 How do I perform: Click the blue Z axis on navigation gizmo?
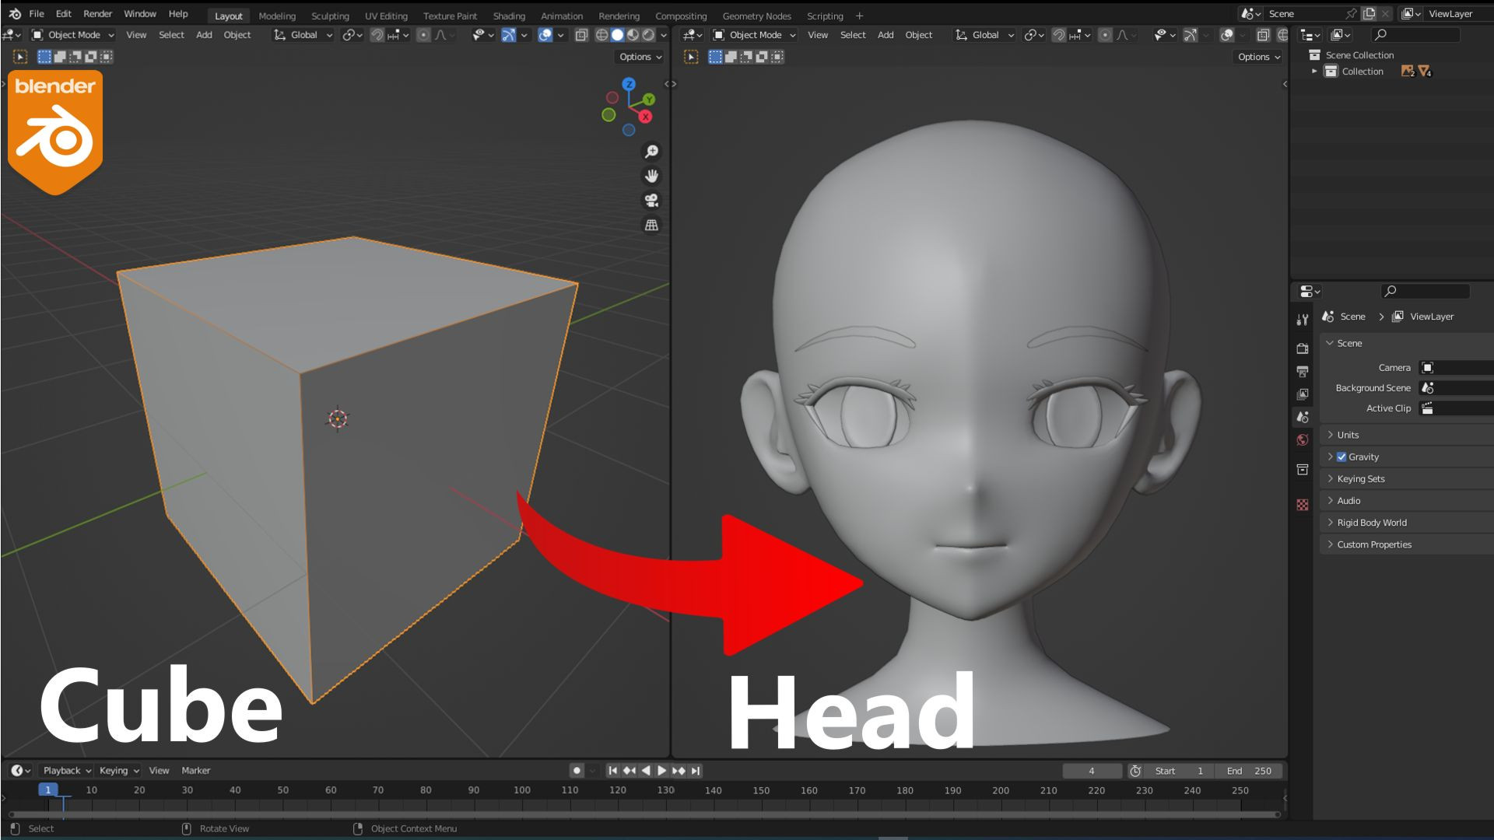[629, 84]
